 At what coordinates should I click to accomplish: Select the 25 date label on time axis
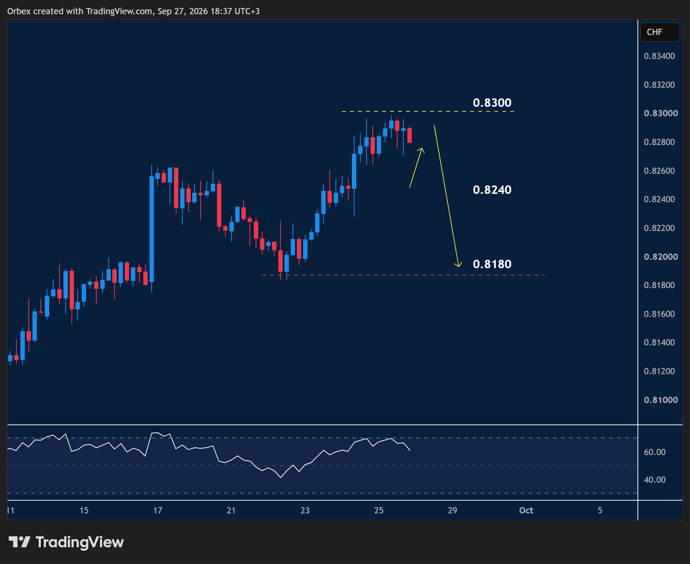click(x=379, y=510)
